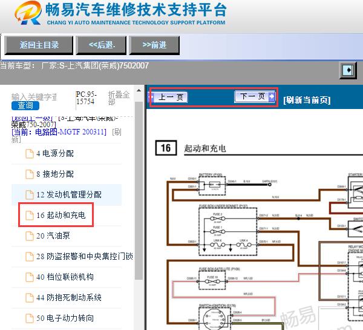Go back with the <<后退 button

tap(102, 45)
